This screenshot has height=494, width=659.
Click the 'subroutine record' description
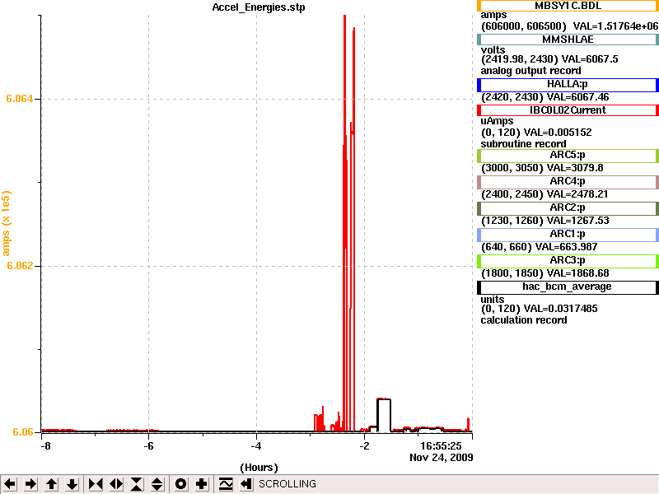[x=523, y=144]
